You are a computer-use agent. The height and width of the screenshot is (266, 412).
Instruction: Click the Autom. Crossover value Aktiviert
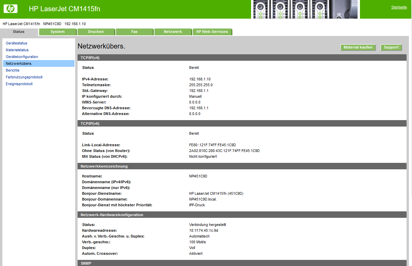coord(196,253)
